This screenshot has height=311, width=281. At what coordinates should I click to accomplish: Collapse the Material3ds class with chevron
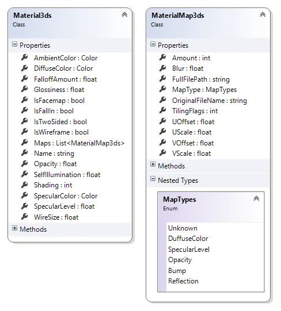(124, 14)
